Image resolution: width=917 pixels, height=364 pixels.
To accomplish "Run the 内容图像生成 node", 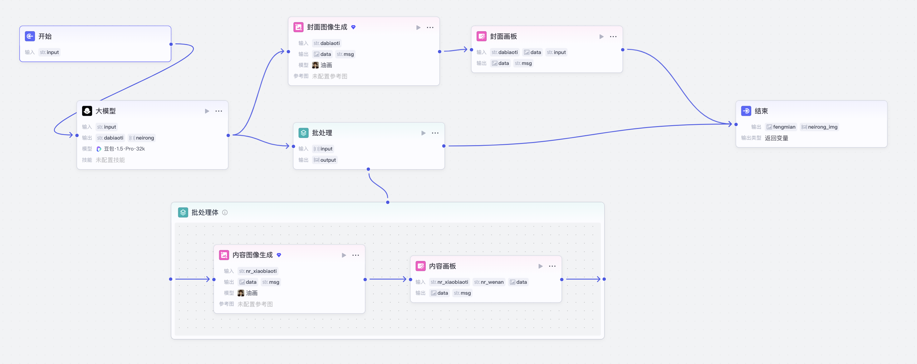I will click(344, 255).
